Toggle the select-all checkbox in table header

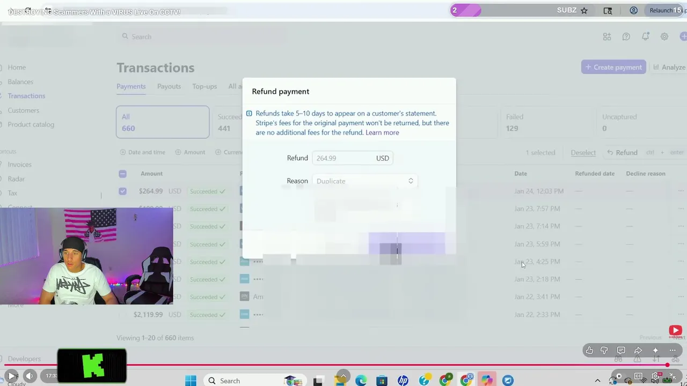tap(122, 174)
